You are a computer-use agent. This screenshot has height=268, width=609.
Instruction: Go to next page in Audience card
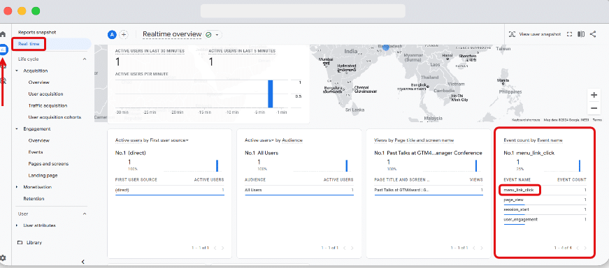point(352,248)
